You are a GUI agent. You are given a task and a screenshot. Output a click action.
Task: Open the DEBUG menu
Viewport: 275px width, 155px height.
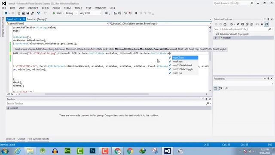[56, 8]
